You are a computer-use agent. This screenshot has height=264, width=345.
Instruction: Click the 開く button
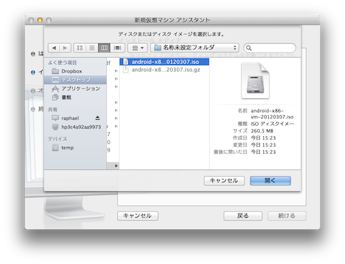click(270, 181)
